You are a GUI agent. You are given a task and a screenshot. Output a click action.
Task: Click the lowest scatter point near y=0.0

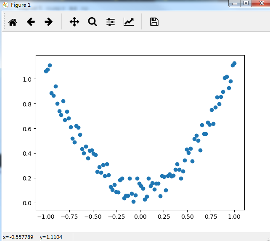(133, 201)
